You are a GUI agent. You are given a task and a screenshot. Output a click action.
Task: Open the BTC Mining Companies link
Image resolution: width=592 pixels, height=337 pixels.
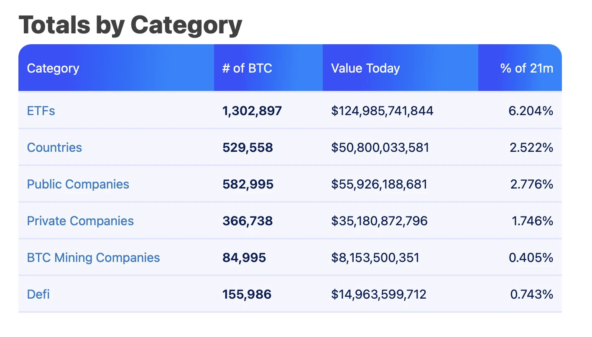click(x=93, y=258)
